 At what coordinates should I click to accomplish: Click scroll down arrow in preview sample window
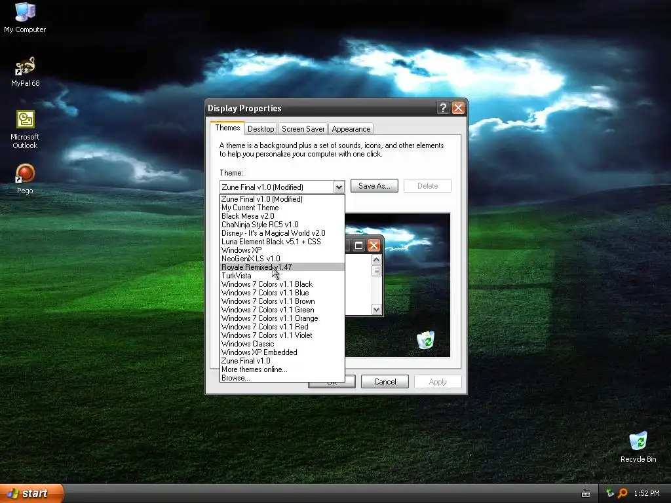(x=376, y=309)
